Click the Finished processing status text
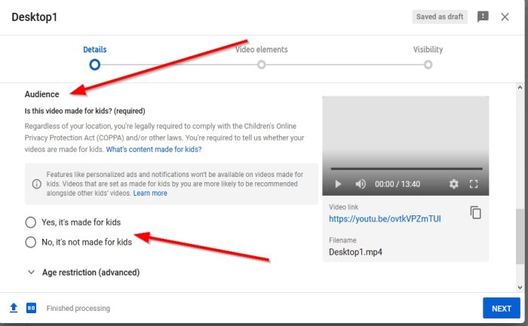This screenshot has width=528, height=326. 78,308
